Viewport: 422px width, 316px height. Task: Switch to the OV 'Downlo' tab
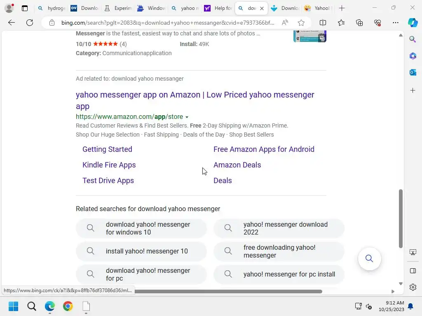[84, 8]
